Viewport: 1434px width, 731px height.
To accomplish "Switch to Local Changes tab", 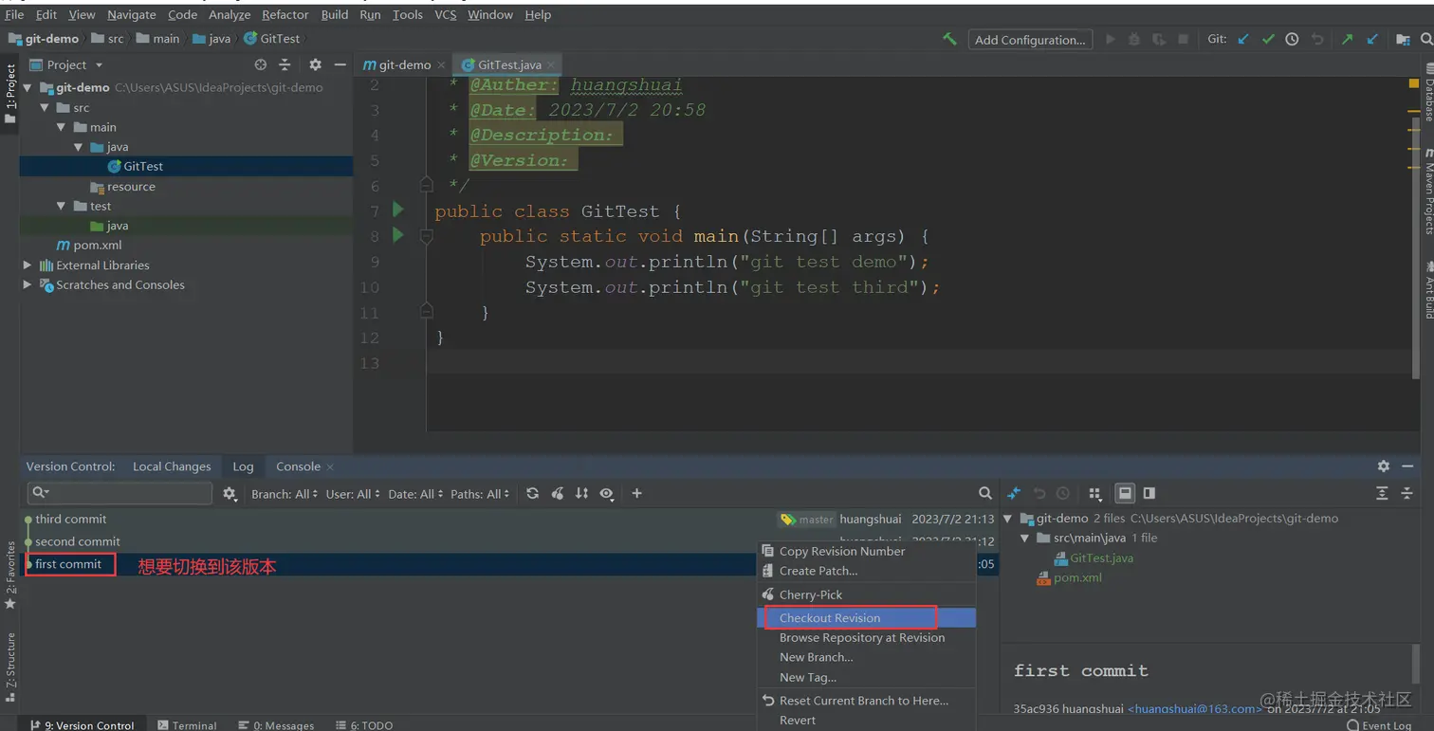I will pos(172,466).
